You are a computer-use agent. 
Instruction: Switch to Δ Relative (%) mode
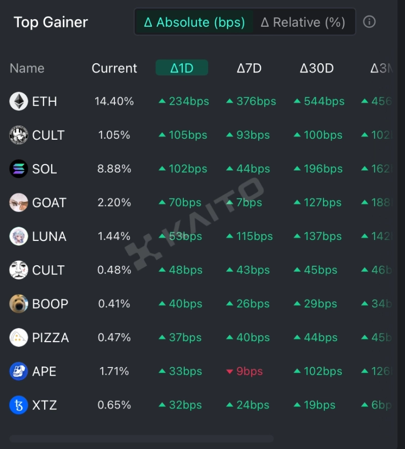pos(303,22)
